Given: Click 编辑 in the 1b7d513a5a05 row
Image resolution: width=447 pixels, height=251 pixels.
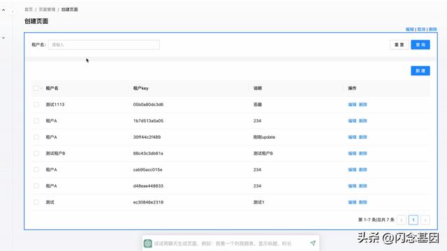Looking at the screenshot, I should point(352,121).
